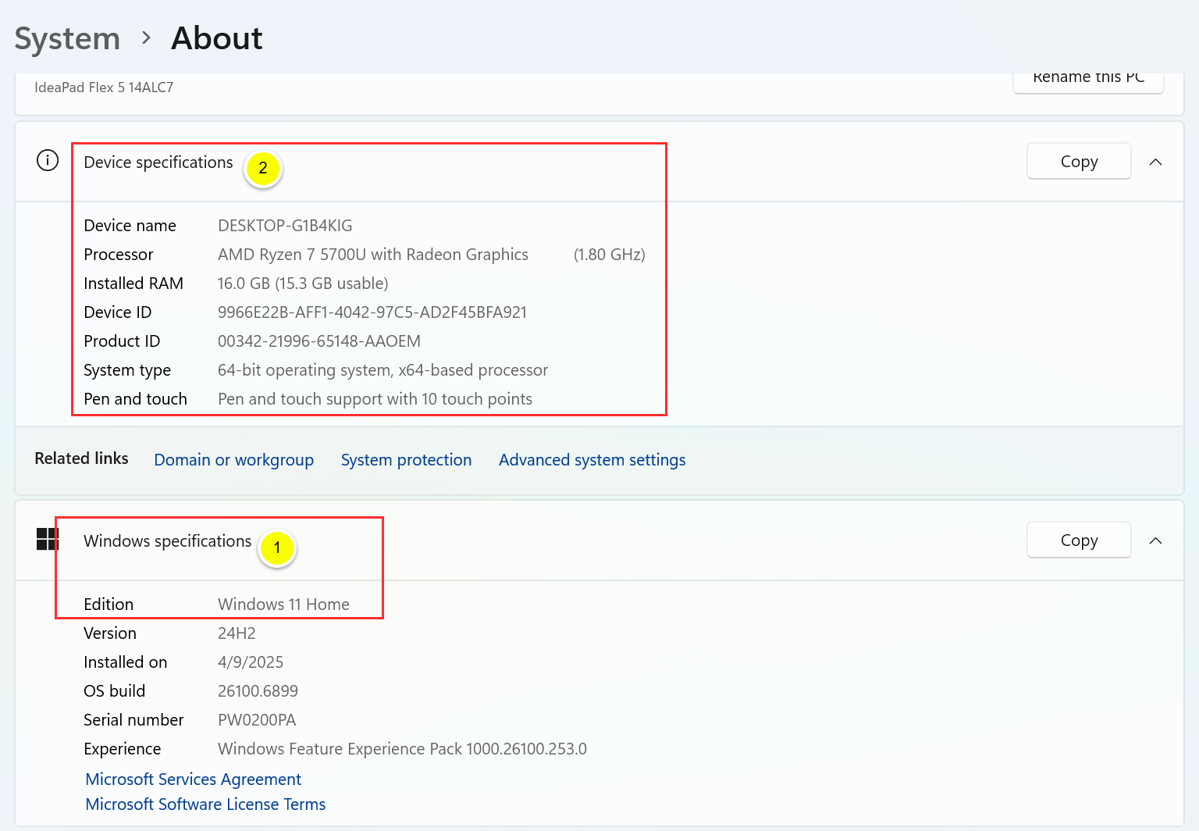Click the Windows specifications logo icon
Image resolution: width=1199 pixels, height=831 pixels.
[47, 539]
